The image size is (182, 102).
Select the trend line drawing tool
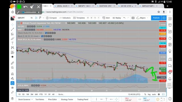13,29
